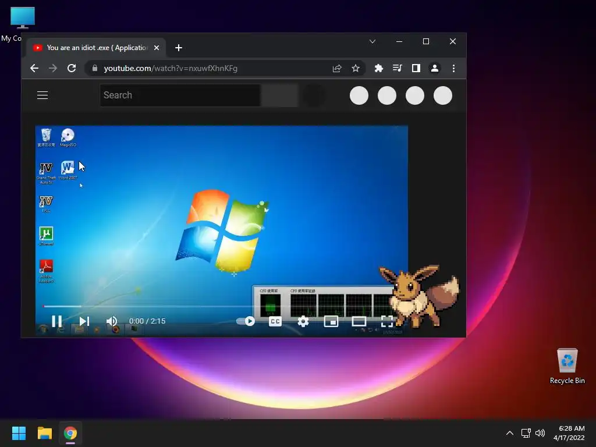Open the network tray icon
This screenshot has height=447, width=596.
click(x=526, y=433)
